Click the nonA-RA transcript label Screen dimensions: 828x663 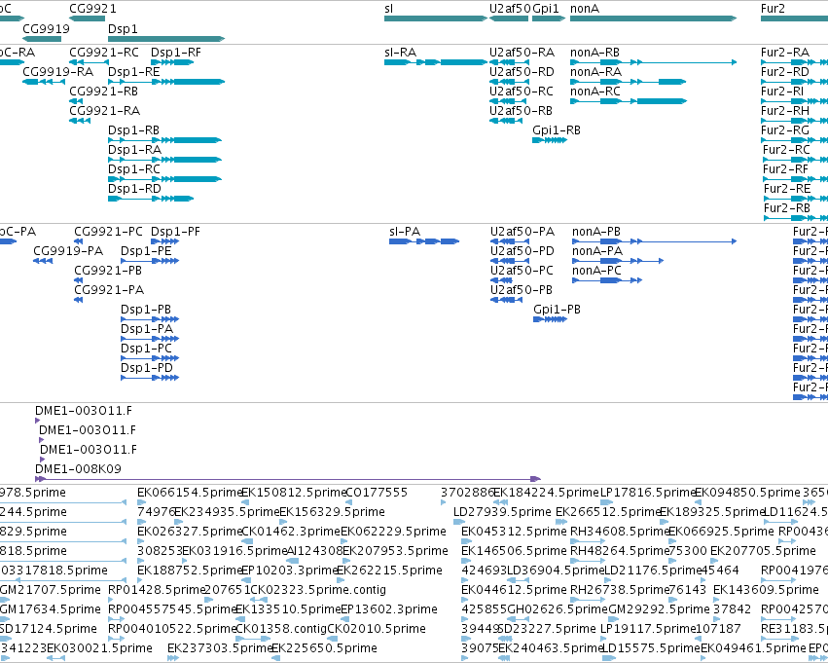pos(595,72)
